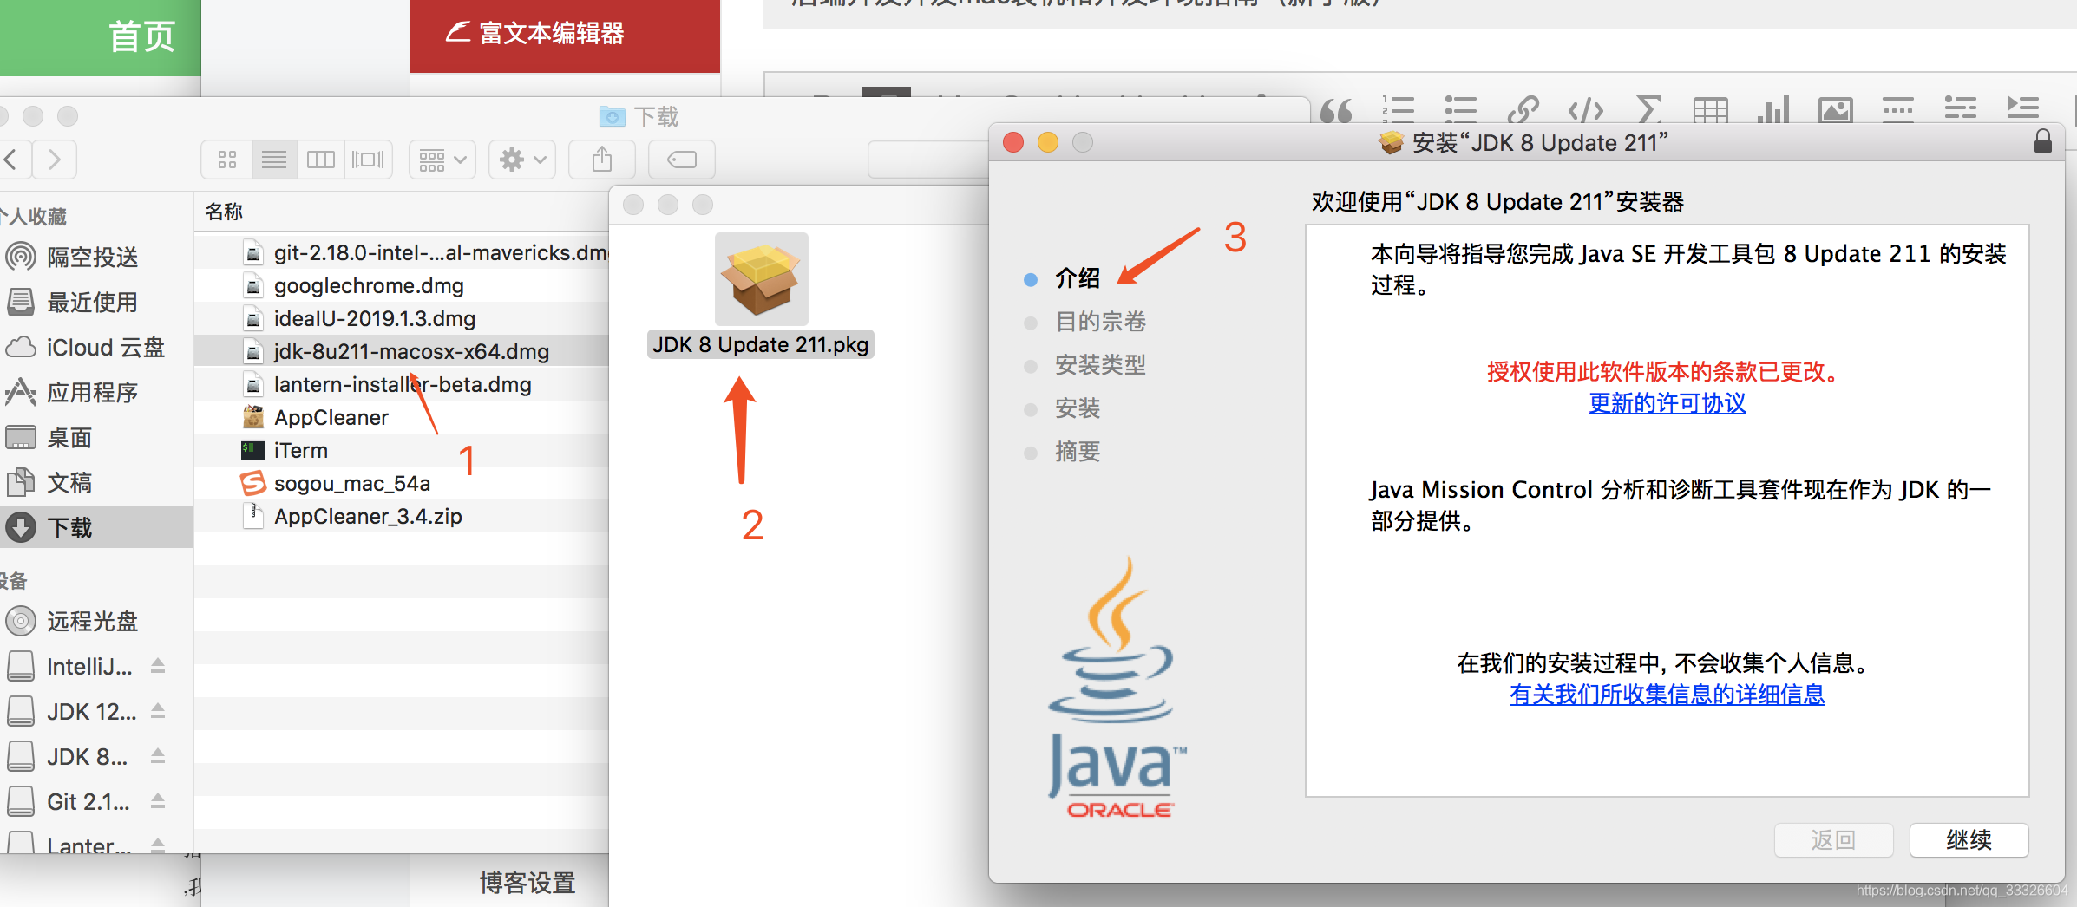Insert math formula using sigma icon

point(1648,109)
